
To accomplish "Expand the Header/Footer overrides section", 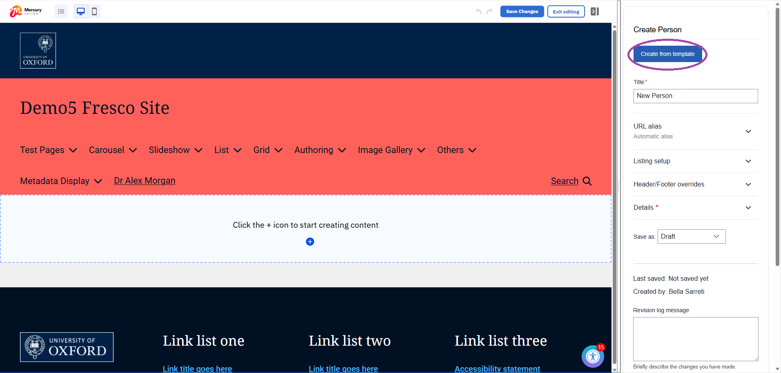I will pyautogui.click(x=748, y=184).
